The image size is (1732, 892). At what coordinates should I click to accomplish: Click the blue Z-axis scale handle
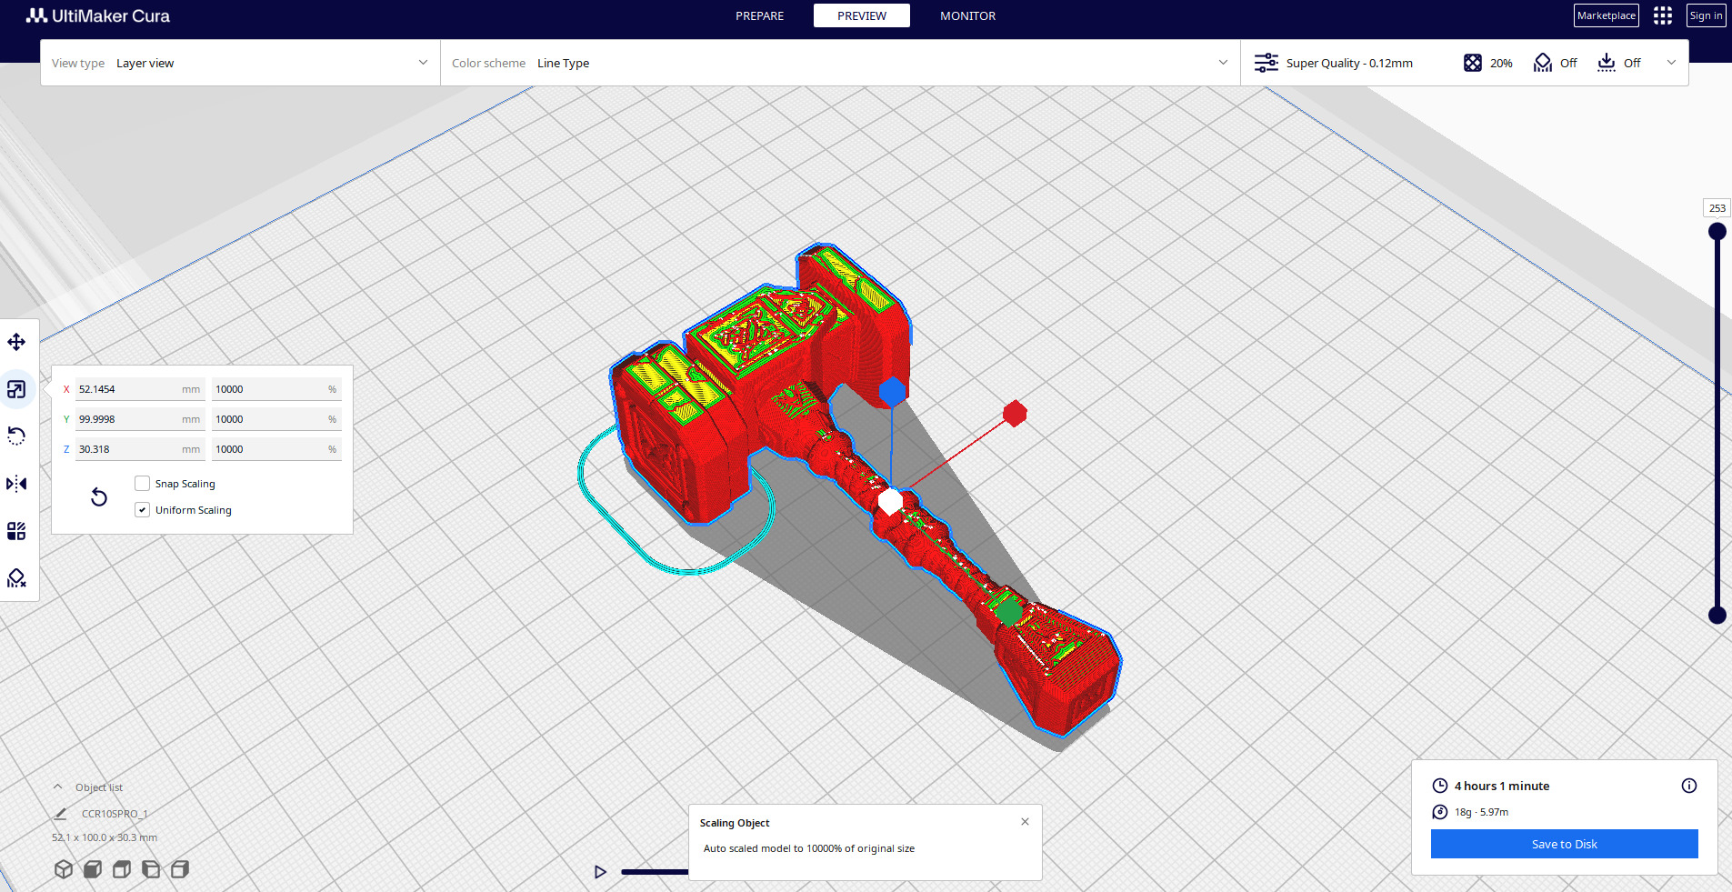893,392
